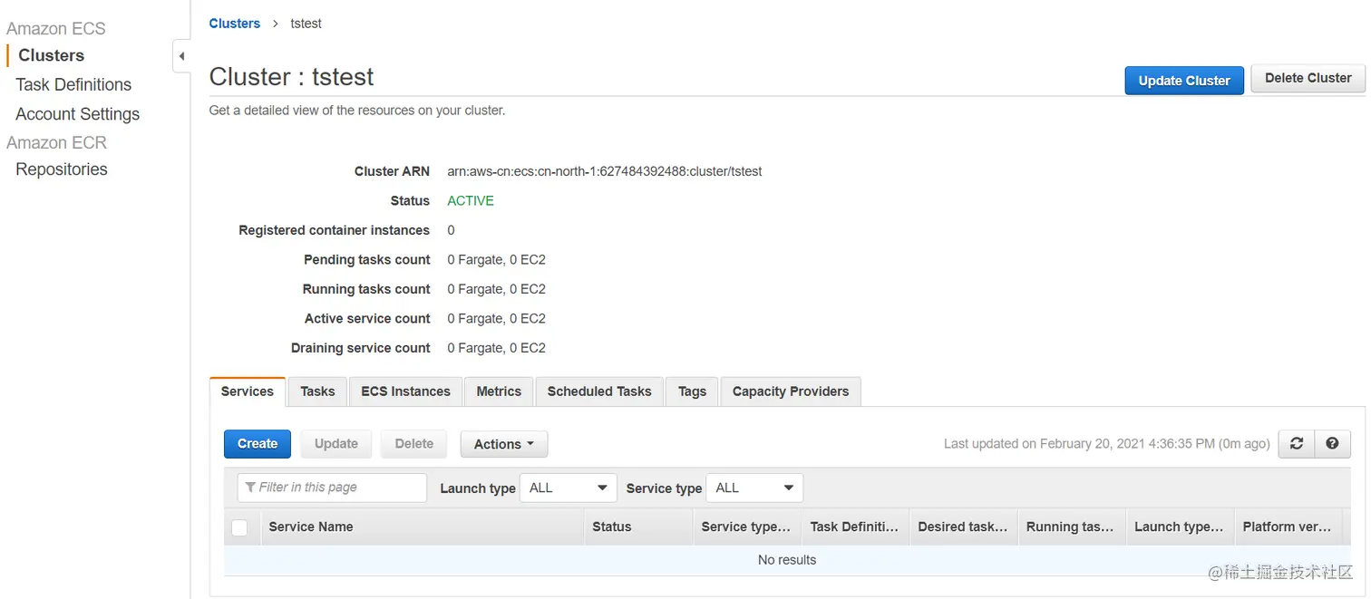This screenshot has width=1371, height=599.
Task: Click the Update Cluster button
Action: click(x=1184, y=80)
